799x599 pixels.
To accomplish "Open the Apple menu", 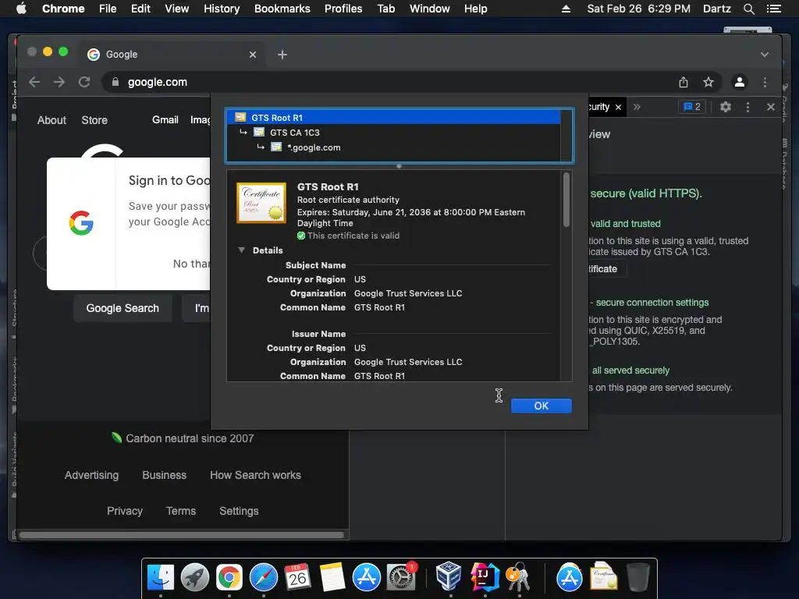I will [x=21, y=9].
